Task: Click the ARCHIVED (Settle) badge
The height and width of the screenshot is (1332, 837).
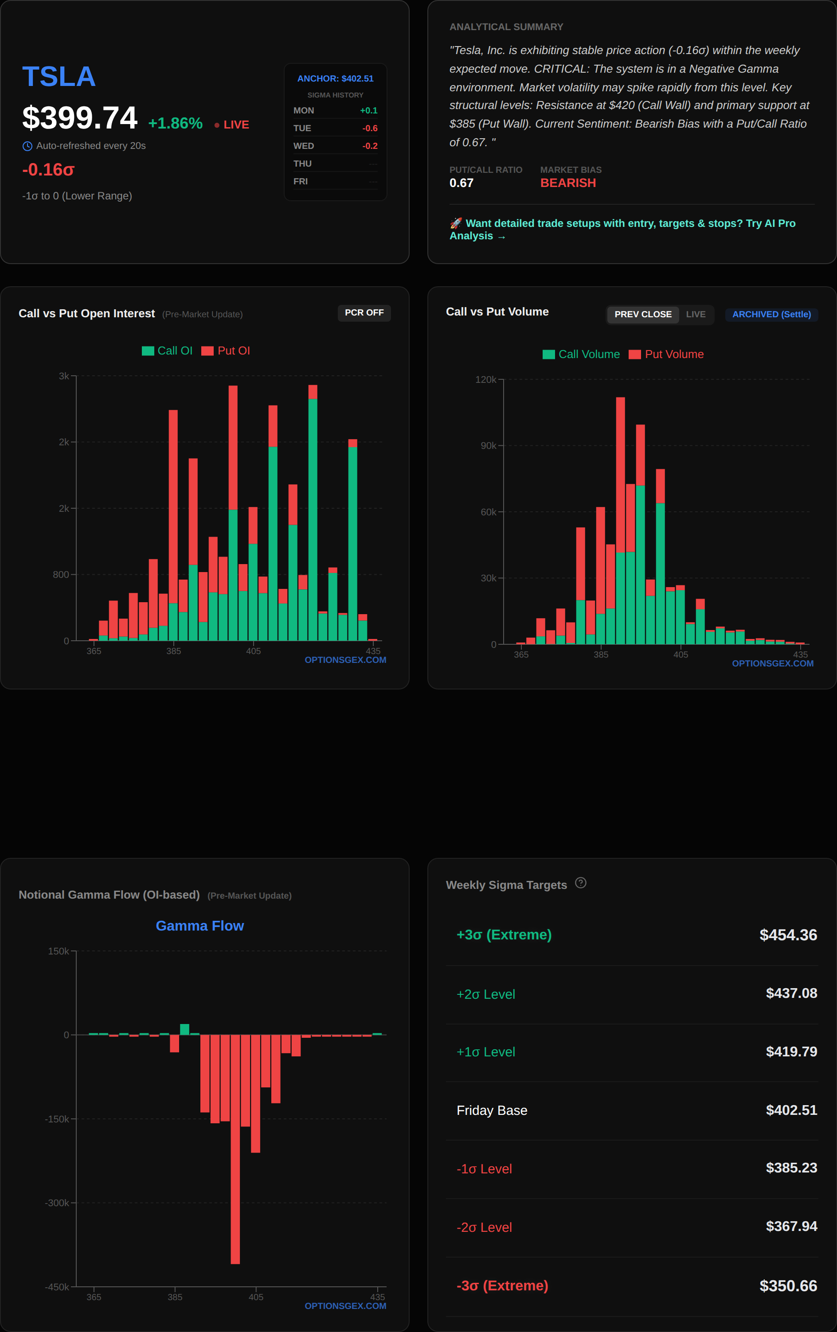Action: pyautogui.click(x=771, y=314)
